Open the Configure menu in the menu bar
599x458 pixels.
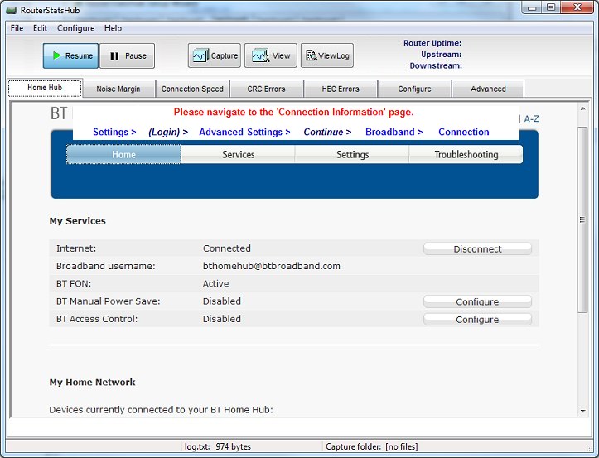[x=75, y=28]
